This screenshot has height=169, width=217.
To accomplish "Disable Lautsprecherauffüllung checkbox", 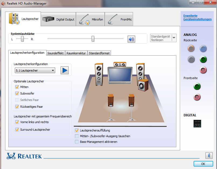I will (x=77, y=130).
